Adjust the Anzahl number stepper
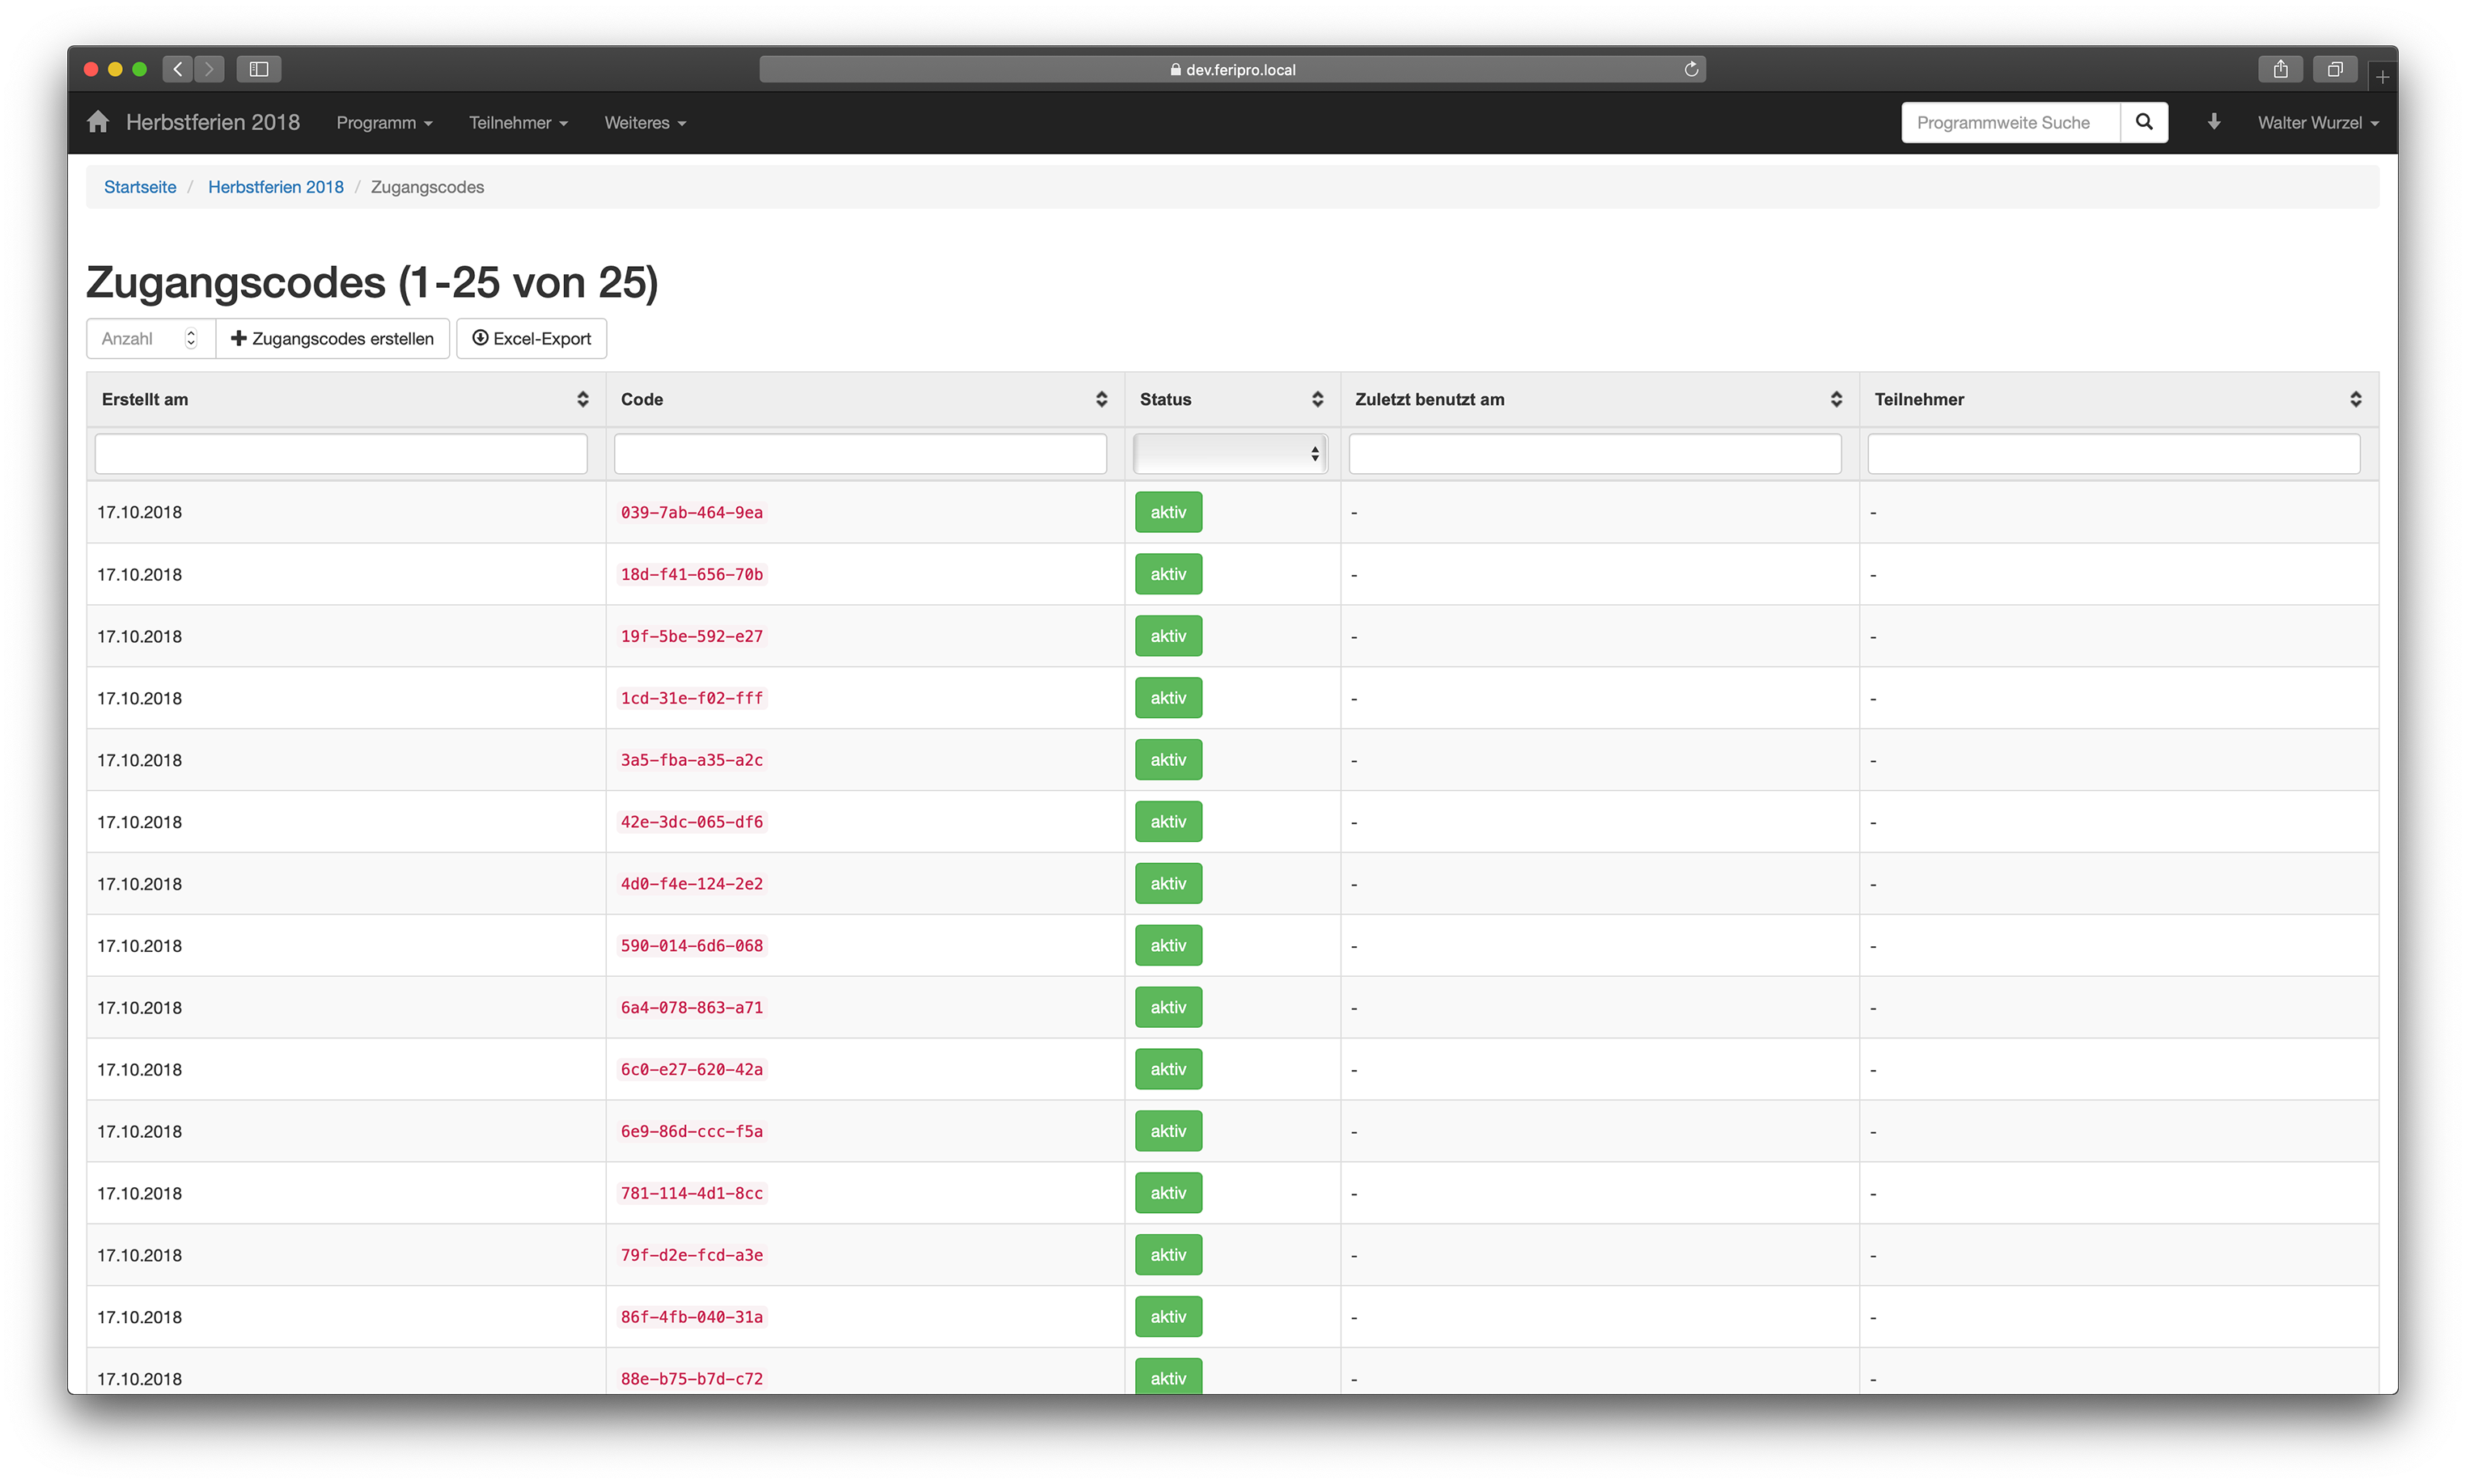Image resolution: width=2466 pixels, height=1484 pixels. pyautogui.click(x=191, y=338)
